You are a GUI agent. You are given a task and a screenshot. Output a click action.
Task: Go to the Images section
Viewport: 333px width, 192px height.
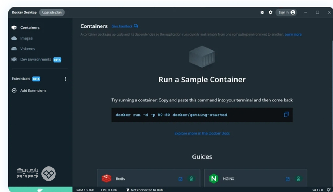26,38
